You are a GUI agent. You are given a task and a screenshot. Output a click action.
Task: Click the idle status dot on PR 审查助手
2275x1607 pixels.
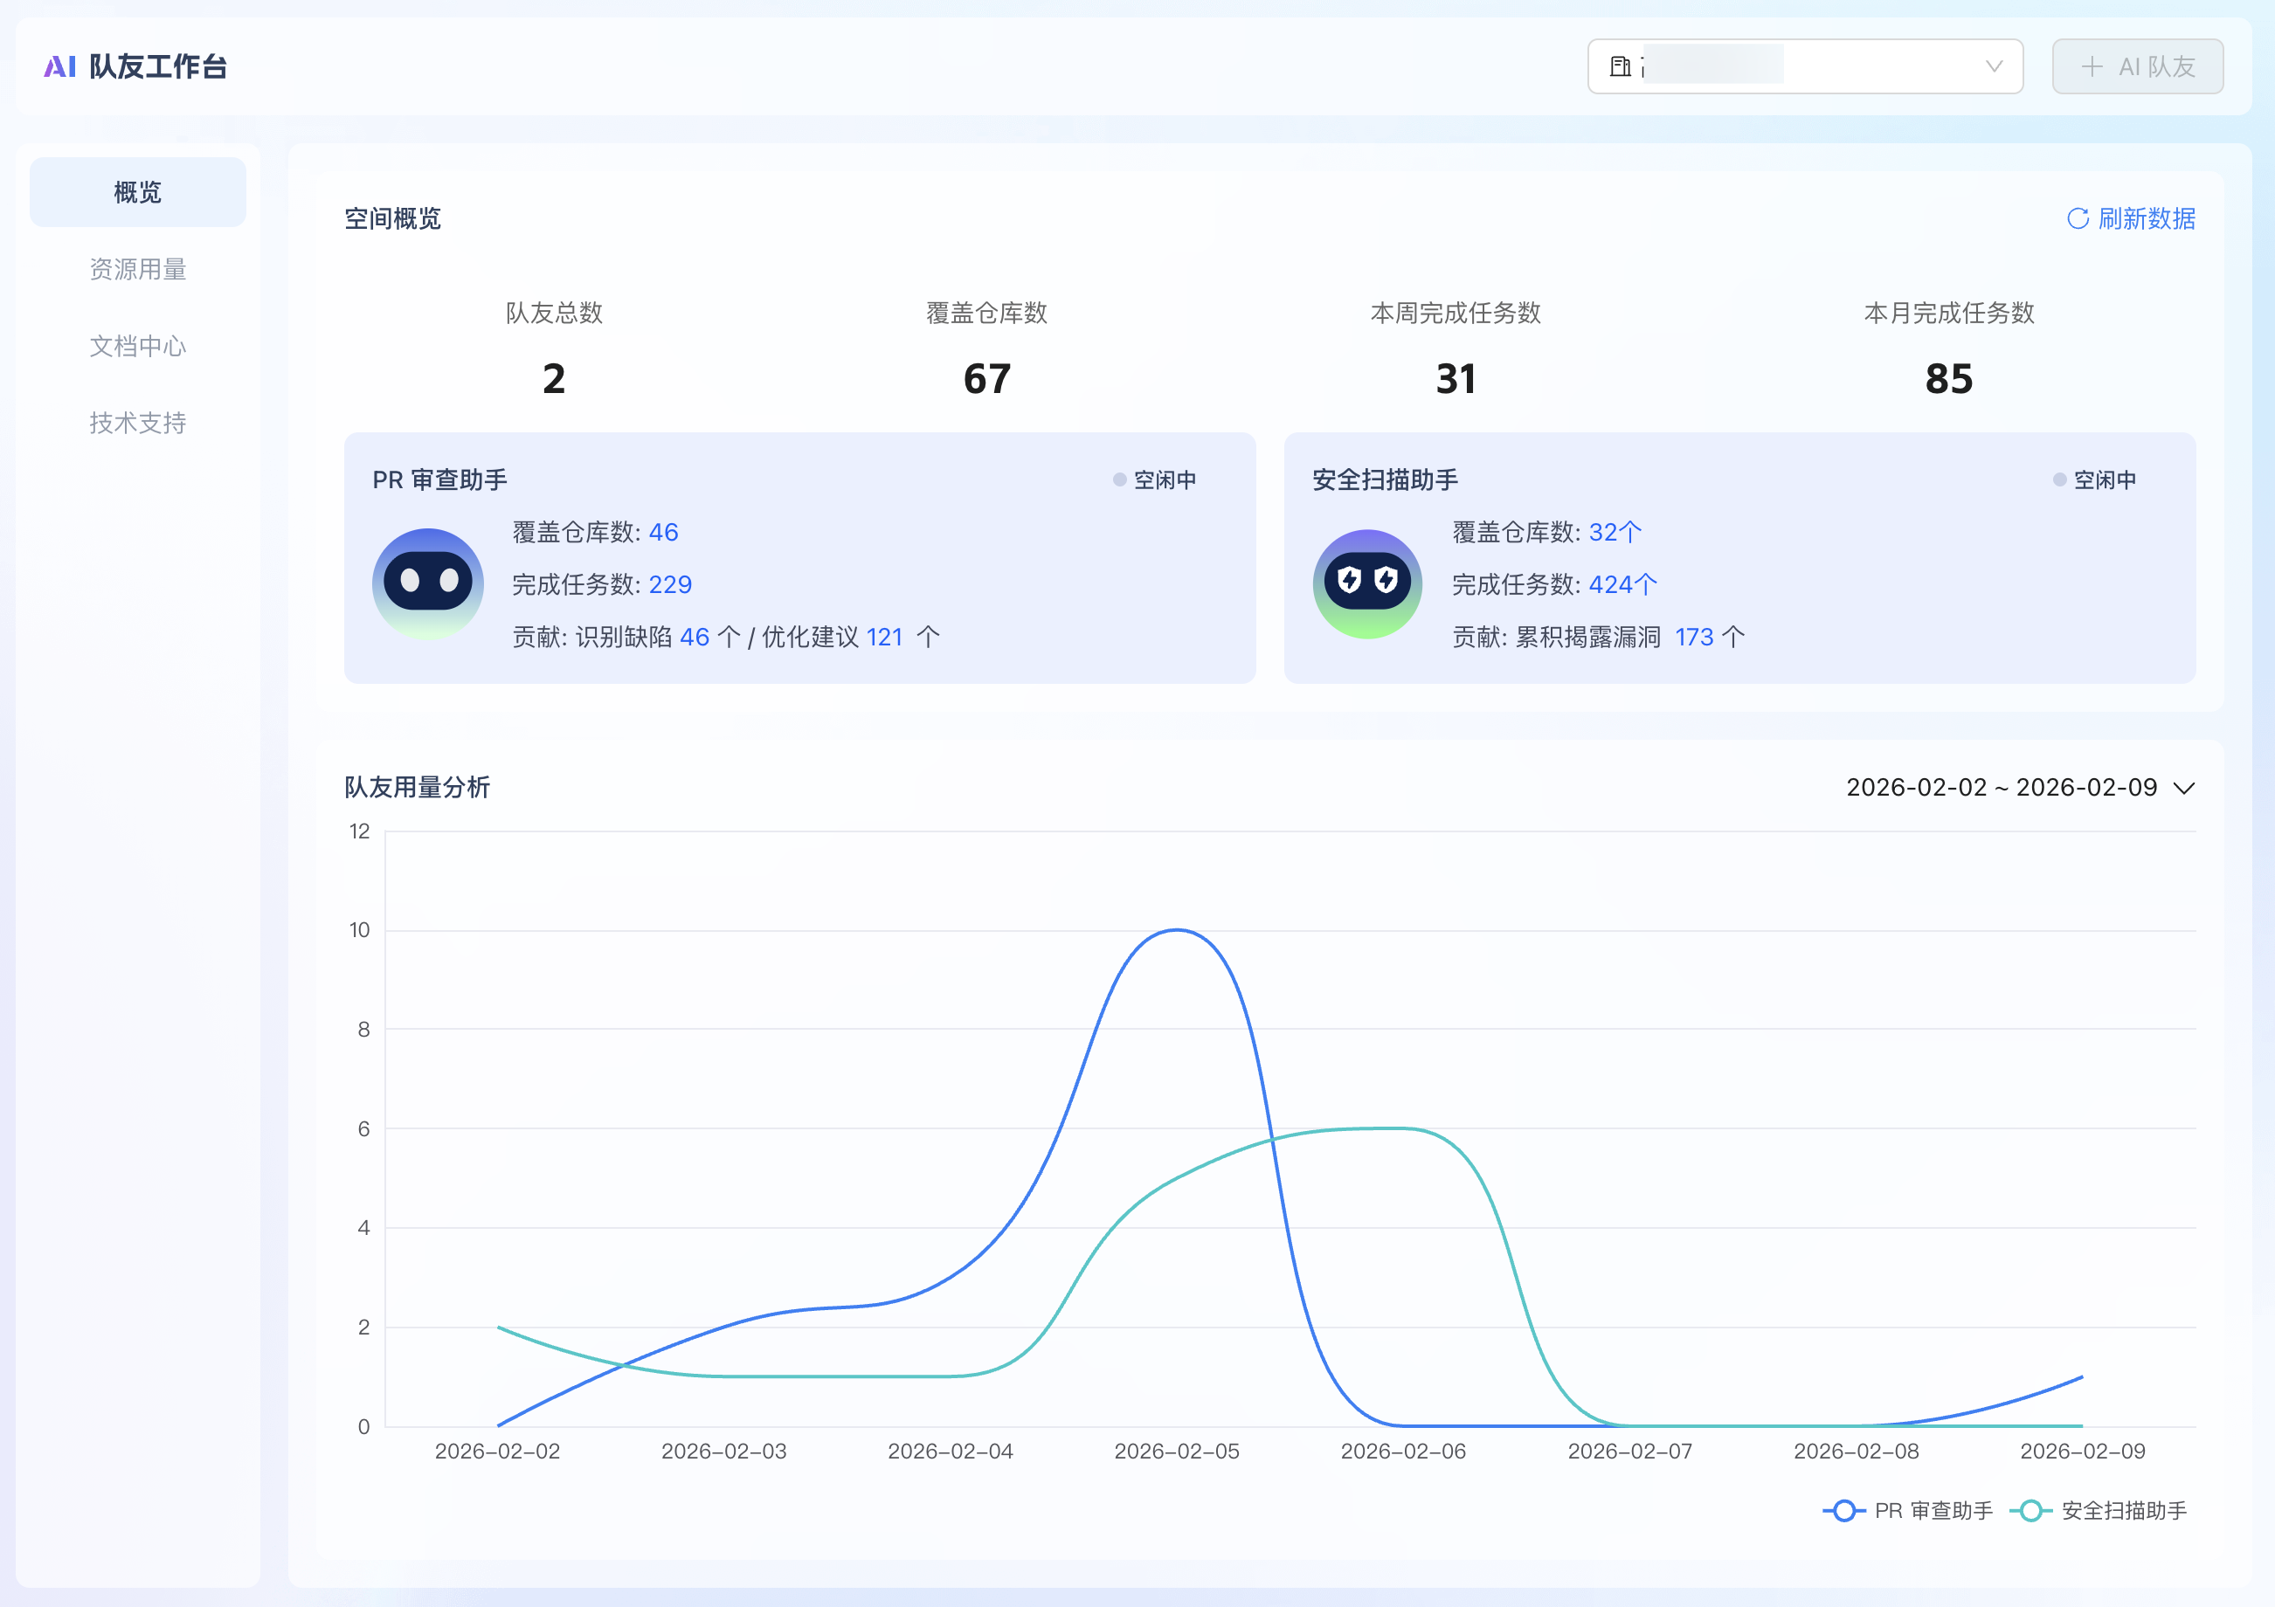coord(1120,479)
